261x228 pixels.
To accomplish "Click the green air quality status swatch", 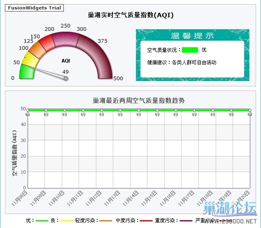I will (190, 50).
